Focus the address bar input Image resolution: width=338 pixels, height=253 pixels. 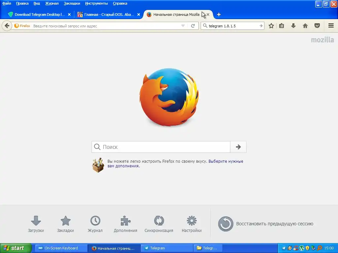coord(106,26)
